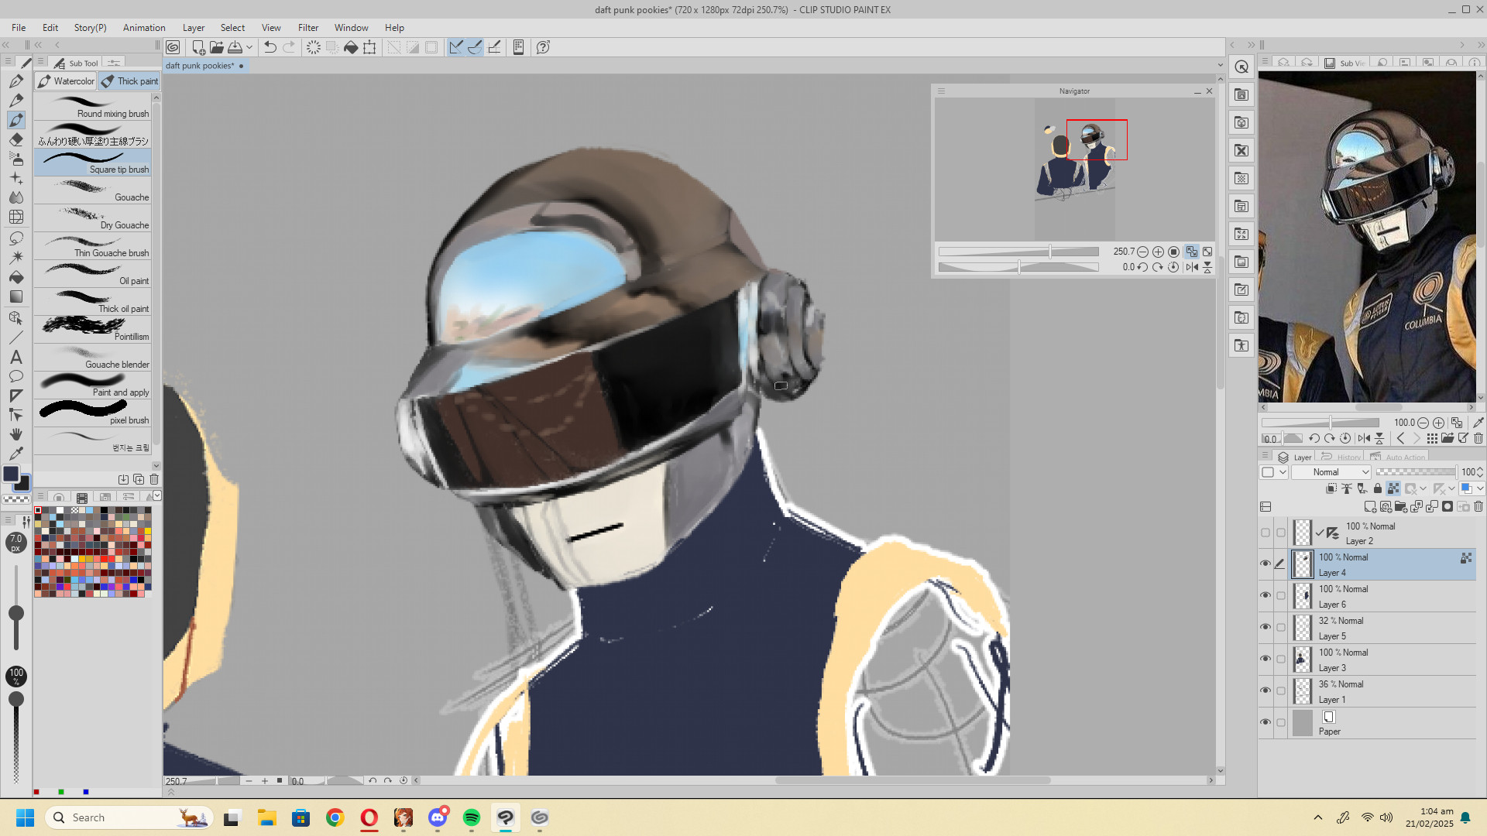1487x836 pixels.
Task: Click the Save icon in the command bar
Action: (x=235, y=47)
